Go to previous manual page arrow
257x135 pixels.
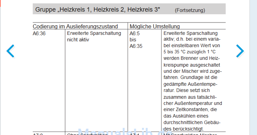[x=11, y=51]
